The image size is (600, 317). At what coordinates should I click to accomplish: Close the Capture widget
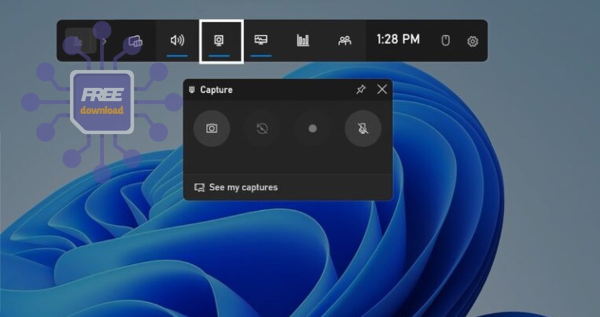(382, 89)
